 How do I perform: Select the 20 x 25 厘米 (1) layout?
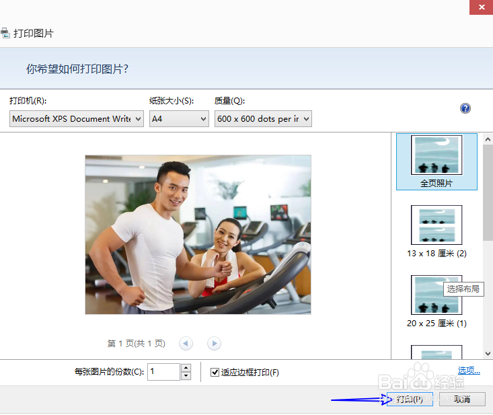(x=437, y=302)
